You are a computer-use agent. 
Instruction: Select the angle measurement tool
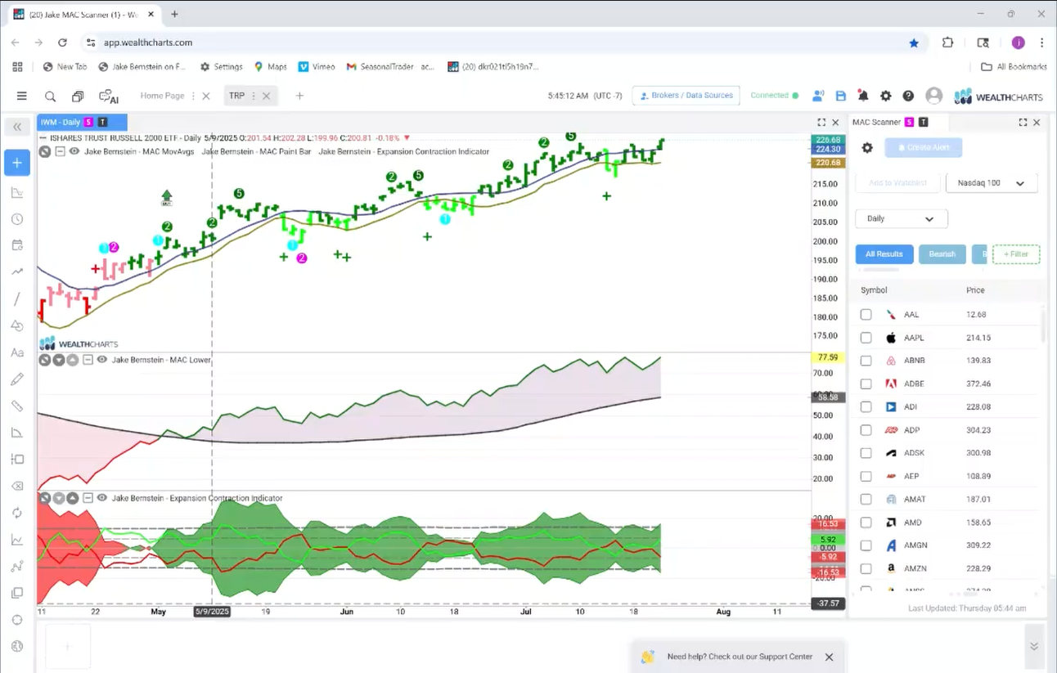click(x=17, y=433)
